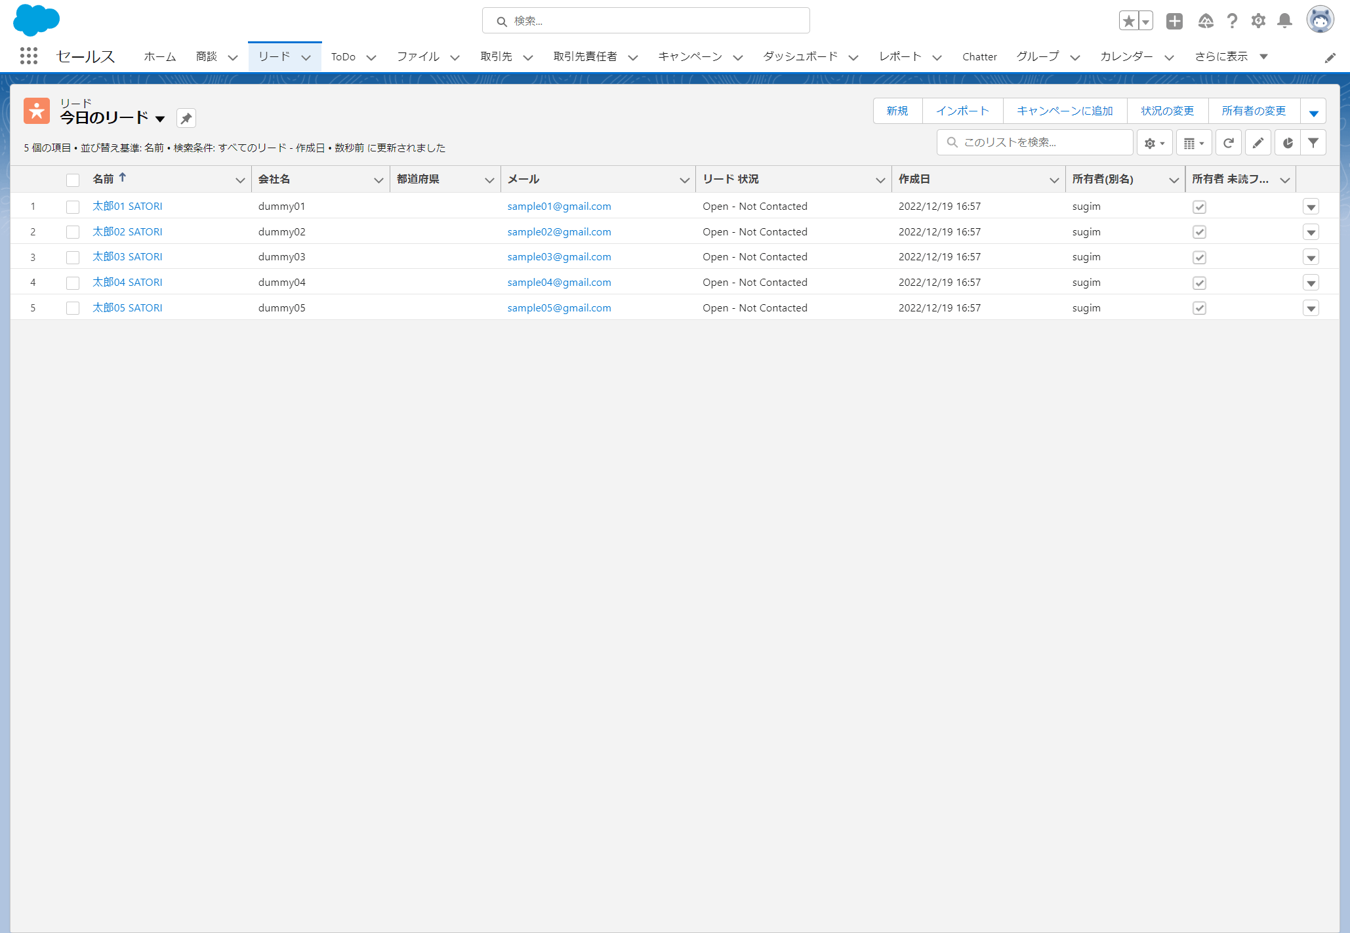The width and height of the screenshot is (1350, 933).
Task: Click the inline edit pencil icon
Action: pos(1258,143)
